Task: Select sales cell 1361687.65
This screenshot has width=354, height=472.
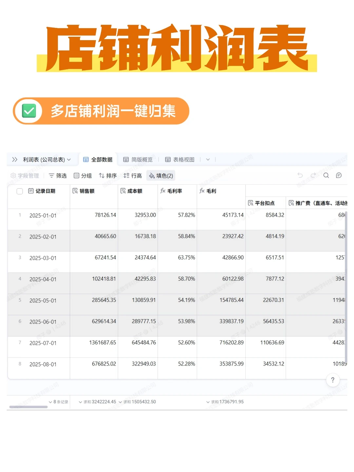Action: pyautogui.click(x=94, y=347)
